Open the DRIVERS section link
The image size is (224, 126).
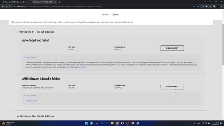pos(106,14)
